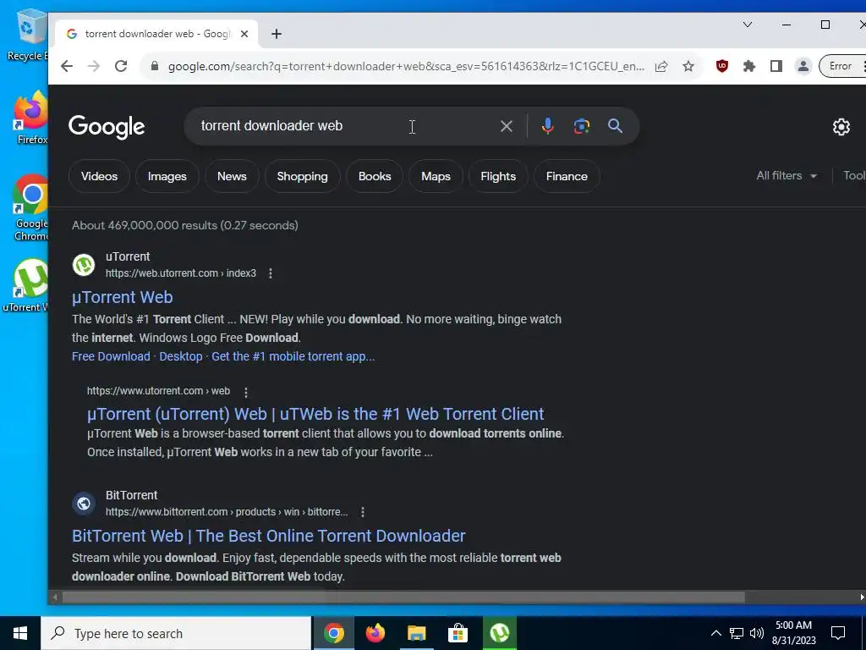Show hidden system tray icons

[x=715, y=633]
